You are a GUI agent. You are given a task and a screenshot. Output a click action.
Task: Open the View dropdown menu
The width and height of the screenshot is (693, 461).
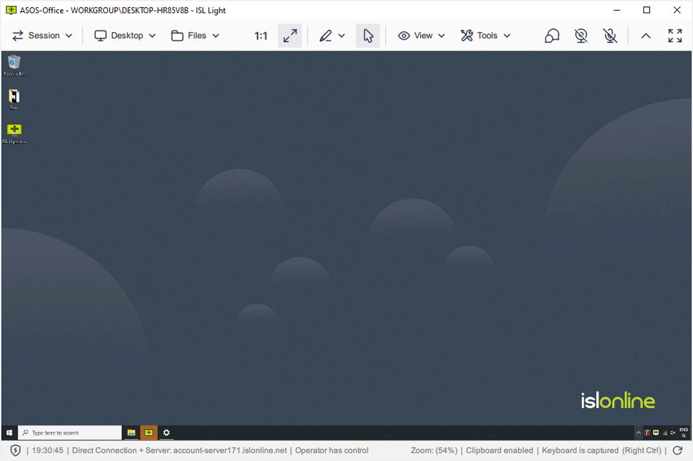422,36
